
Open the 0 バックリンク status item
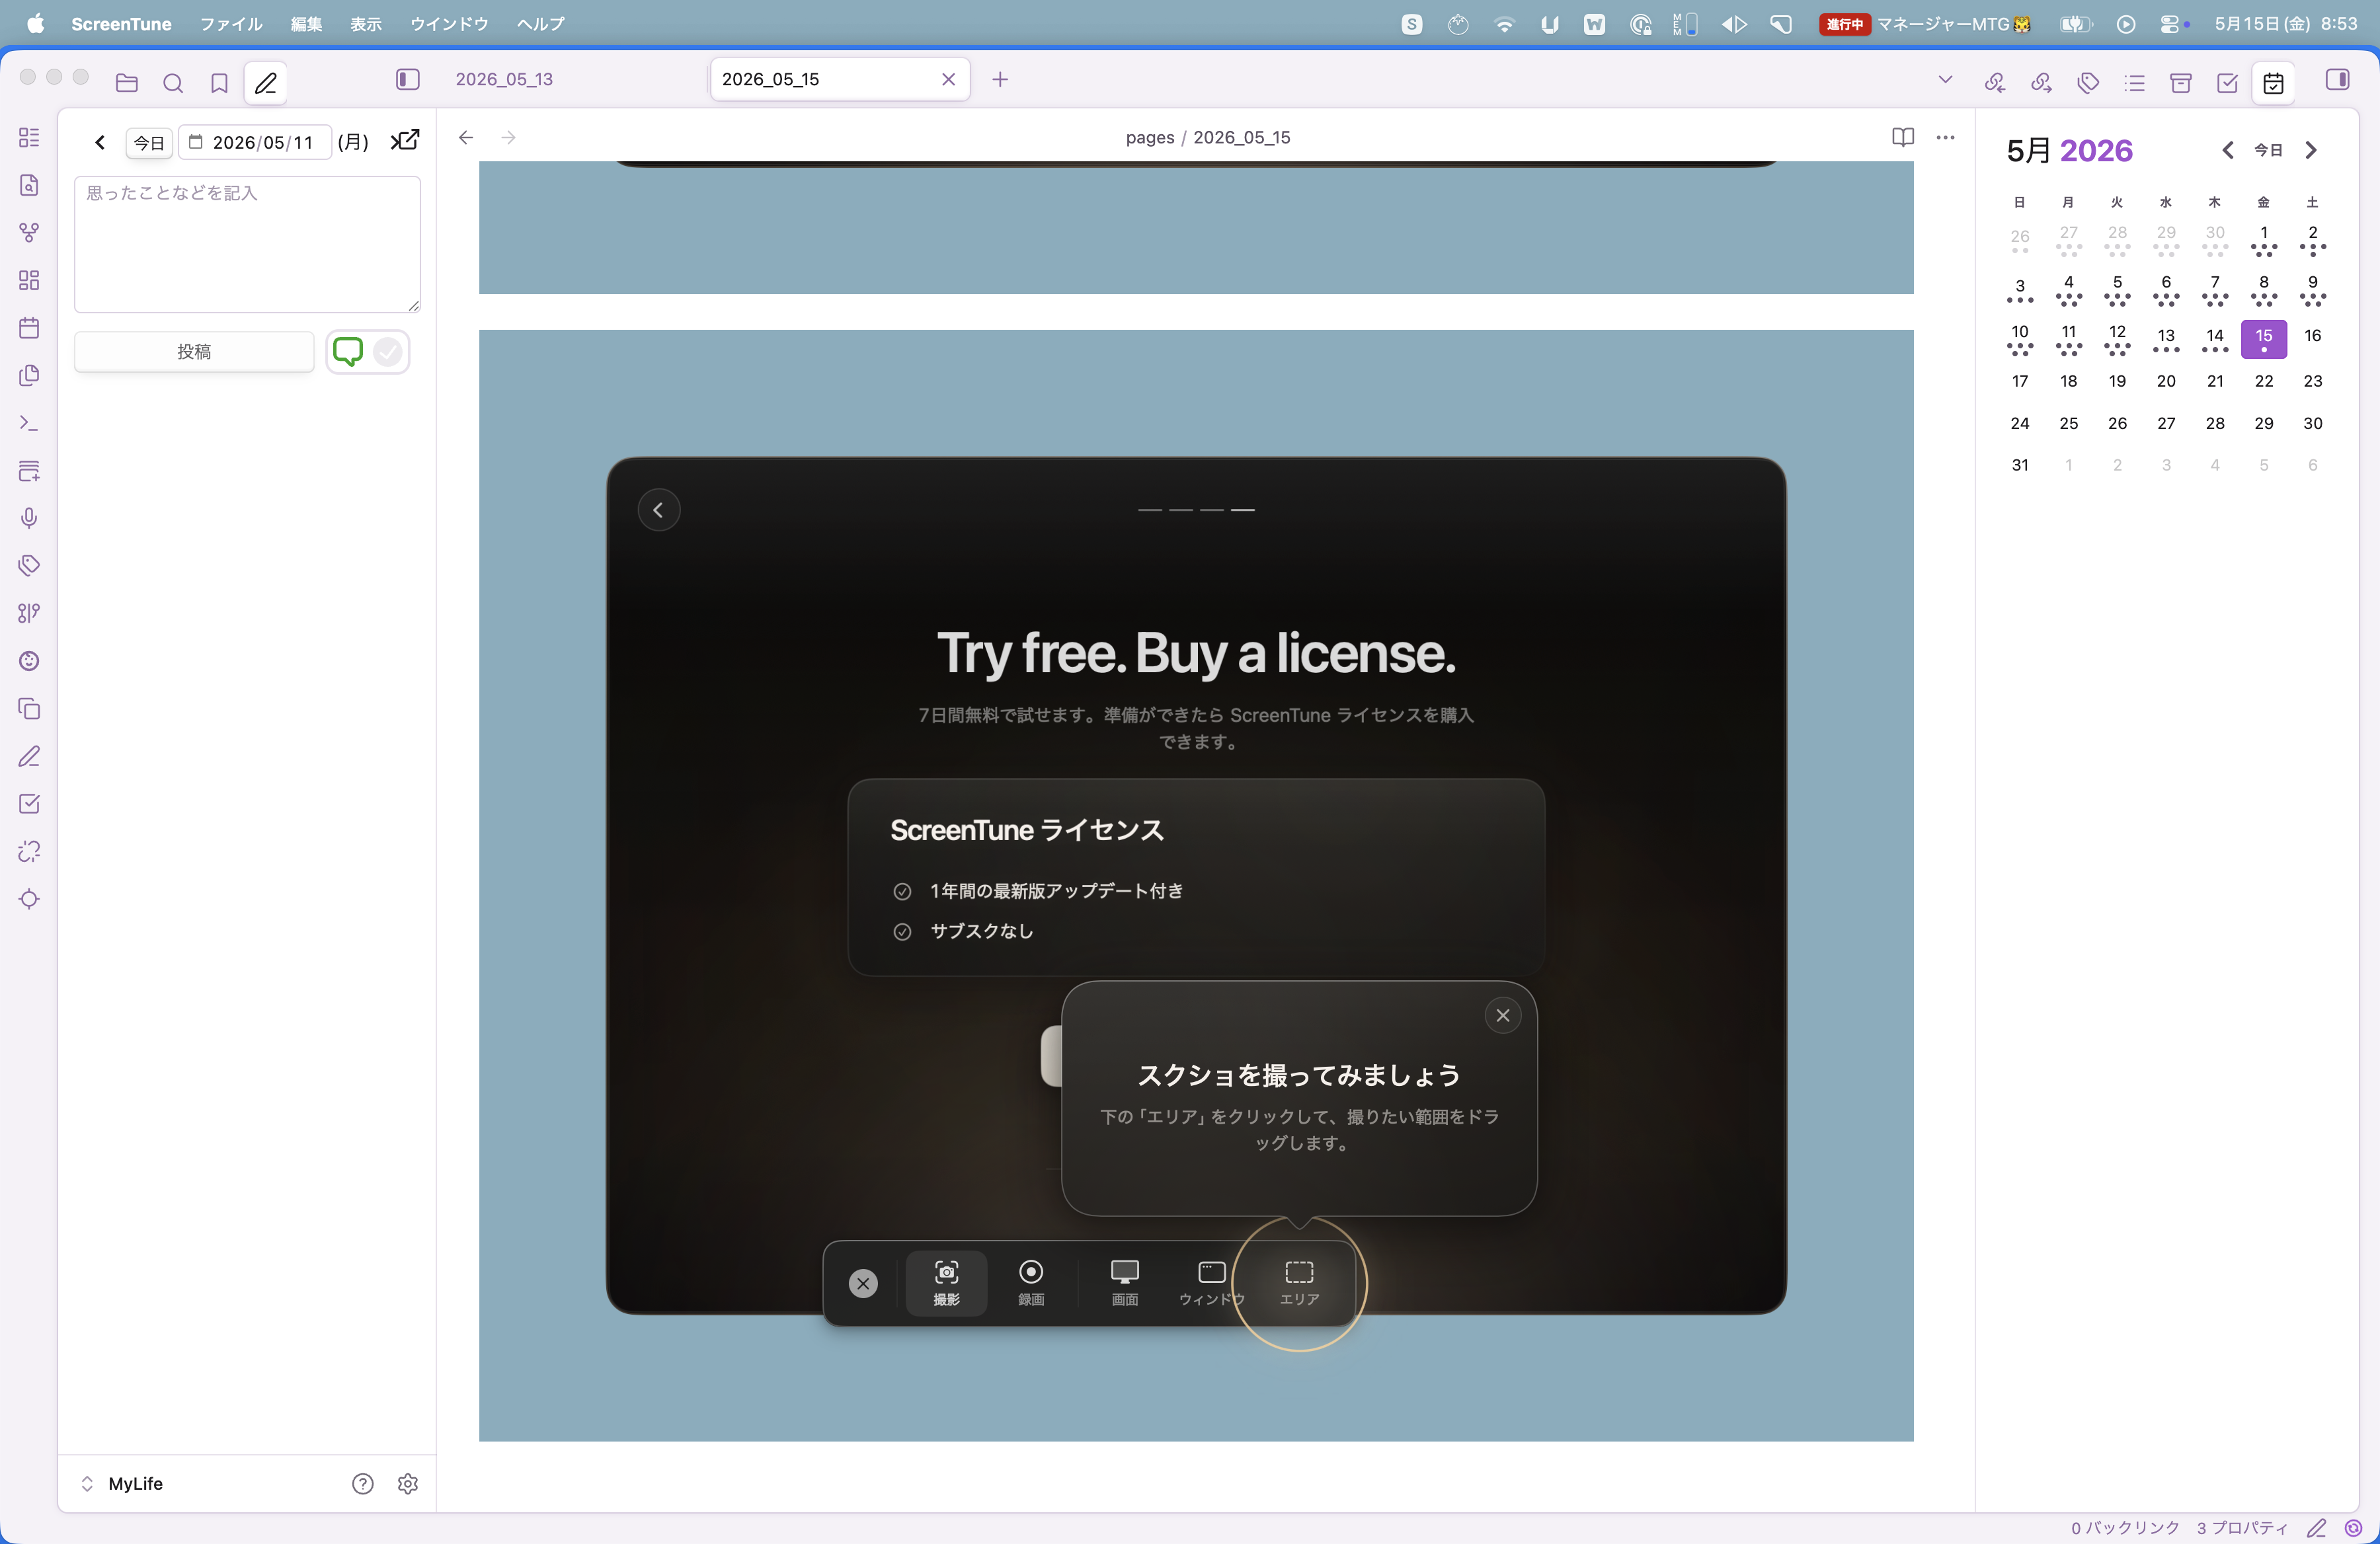2125,1528
